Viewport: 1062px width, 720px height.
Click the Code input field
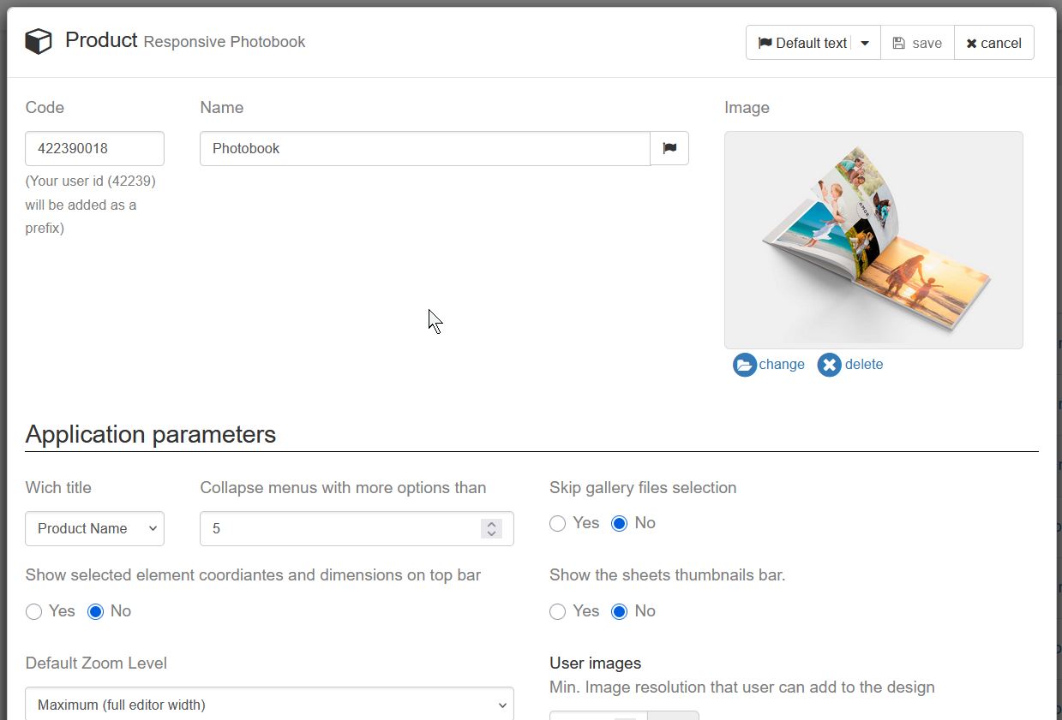click(94, 148)
